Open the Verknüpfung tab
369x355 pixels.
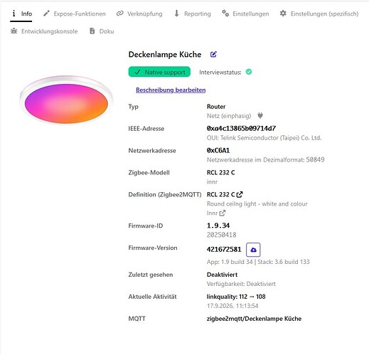click(x=139, y=14)
